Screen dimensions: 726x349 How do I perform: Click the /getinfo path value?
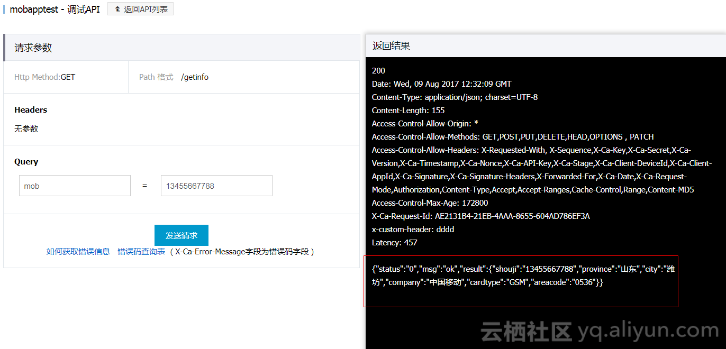point(195,77)
